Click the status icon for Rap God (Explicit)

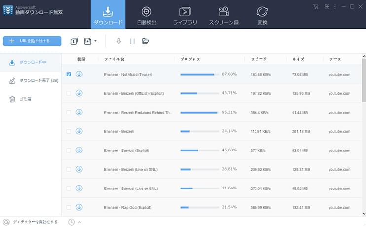coord(79,207)
